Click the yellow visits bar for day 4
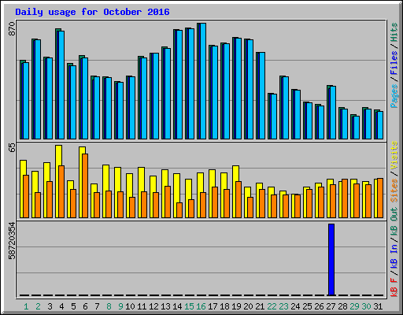 (x=59, y=181)
